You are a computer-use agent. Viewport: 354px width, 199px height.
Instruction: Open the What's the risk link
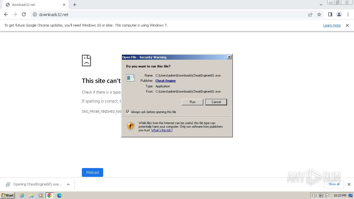(x=162, y=130)
